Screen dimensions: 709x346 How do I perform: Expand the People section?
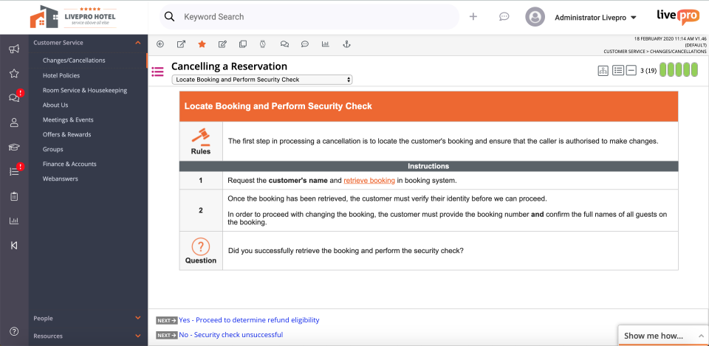[87, 318]
